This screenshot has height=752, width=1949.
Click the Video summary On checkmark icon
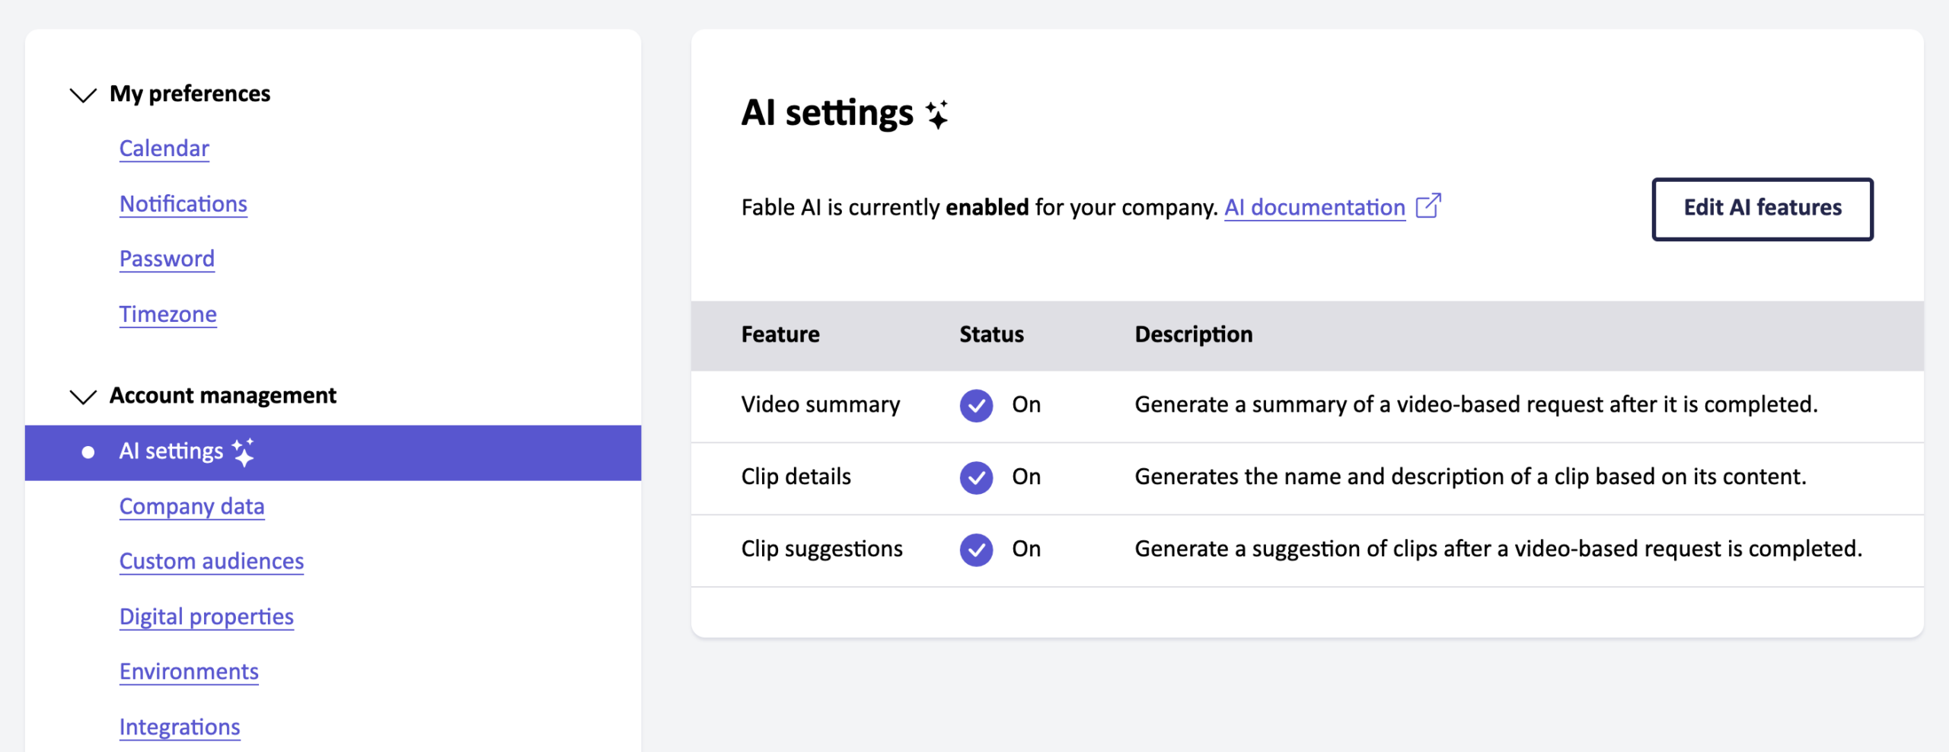point(976,405)
